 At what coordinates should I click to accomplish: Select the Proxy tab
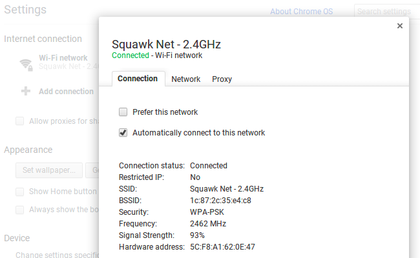pyautogui.click(x=222, y=79)
